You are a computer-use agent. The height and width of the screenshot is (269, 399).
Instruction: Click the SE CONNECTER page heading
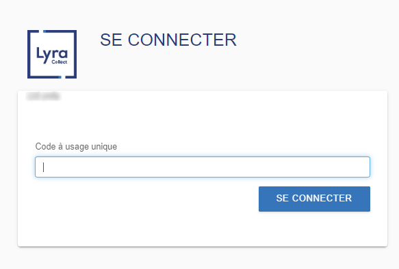pos(168,40)
